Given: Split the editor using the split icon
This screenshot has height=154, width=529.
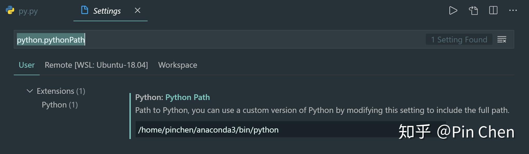Looking at the screenshot, I should (493, 11).
